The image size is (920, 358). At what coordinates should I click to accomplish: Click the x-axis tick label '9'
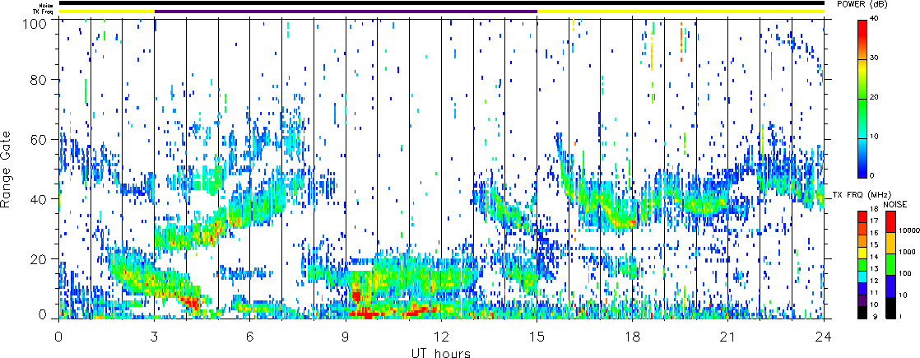pos(346,335)
